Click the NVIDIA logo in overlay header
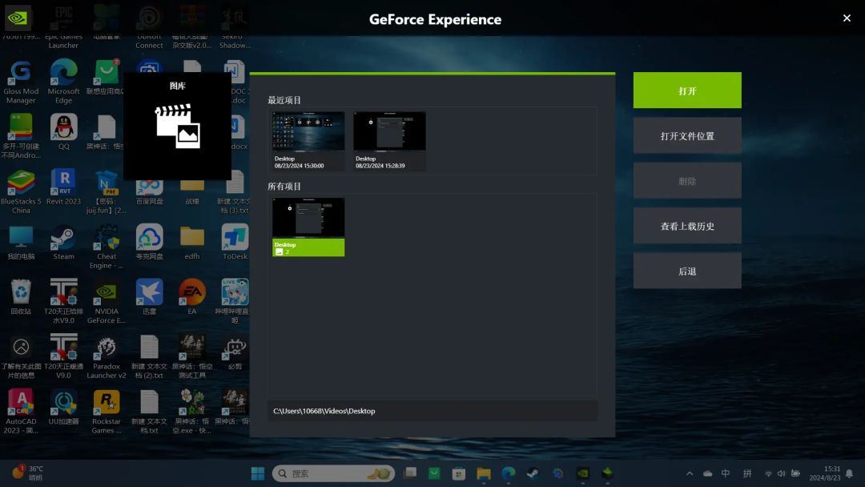The image size is (865, 487). [x=17, y=18]
